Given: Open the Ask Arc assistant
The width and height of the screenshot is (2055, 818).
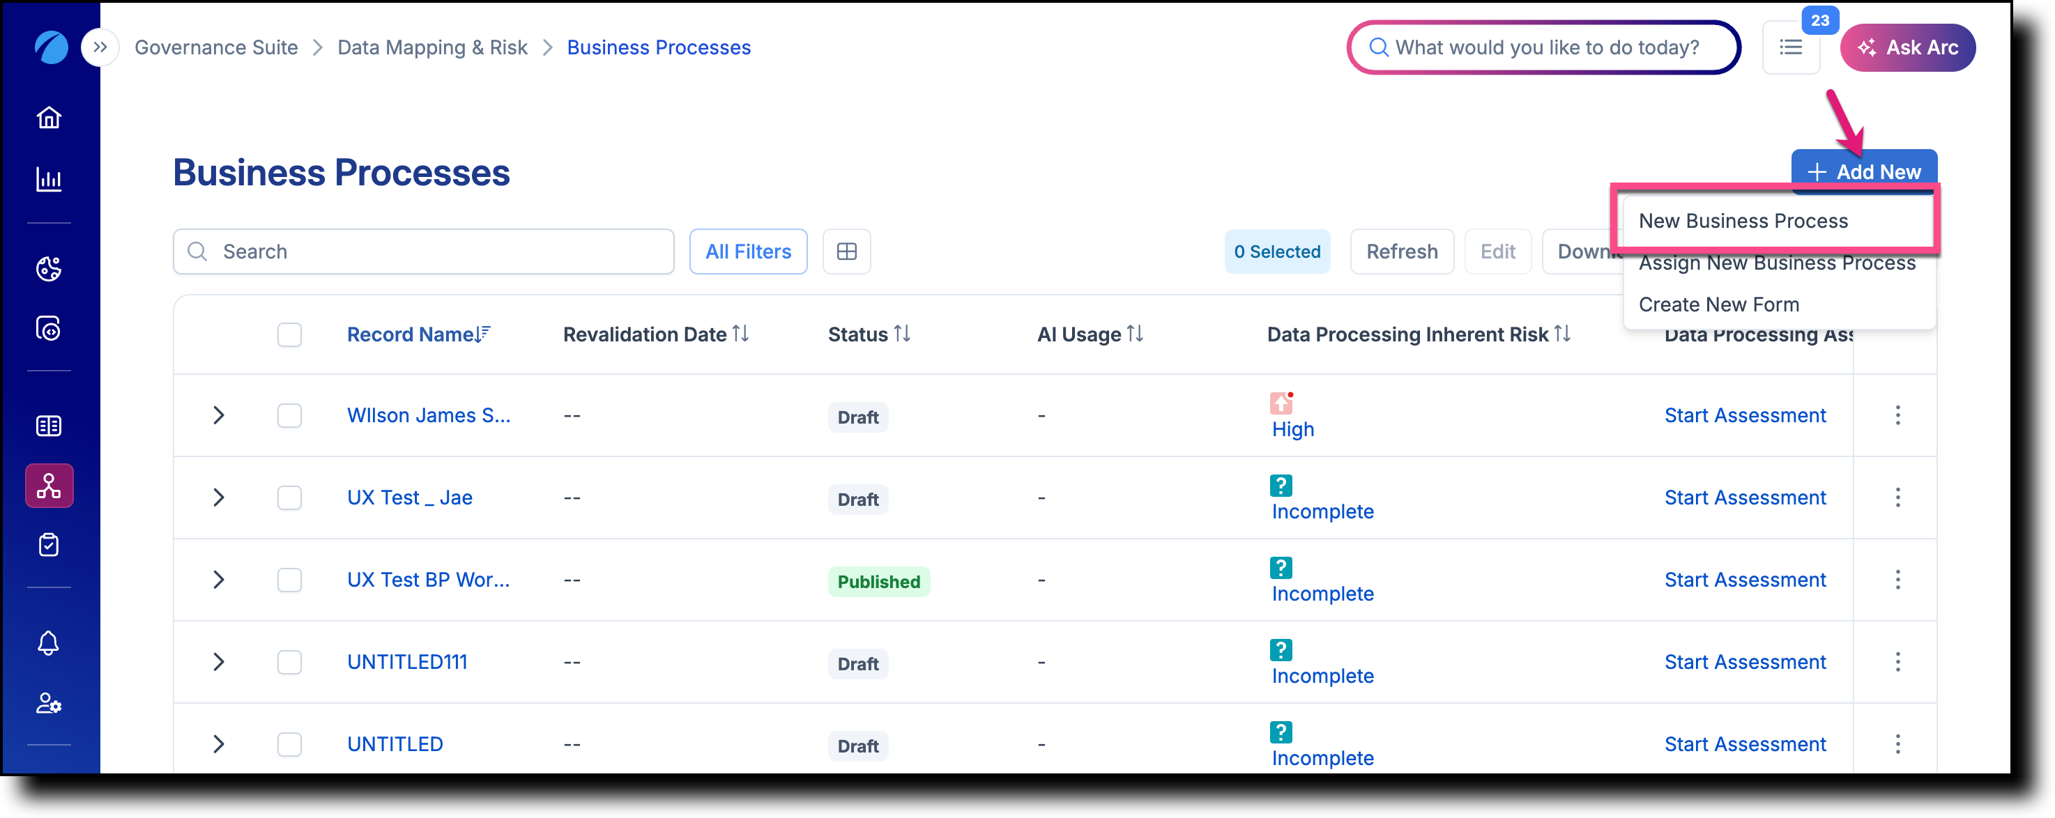Looking at the screenshot, I should pyautogui.click(x=1907, y=47).
